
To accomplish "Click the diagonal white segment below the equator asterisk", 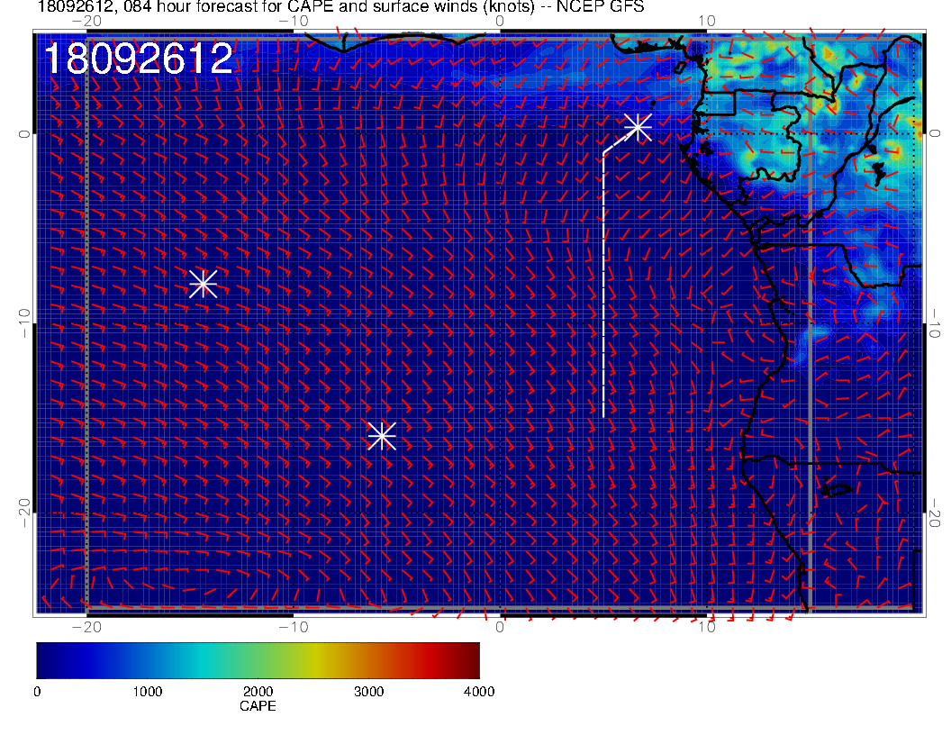I will click(616, 142).
